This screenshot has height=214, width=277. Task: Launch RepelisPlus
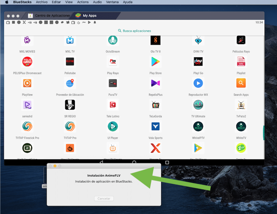[155, 83]
